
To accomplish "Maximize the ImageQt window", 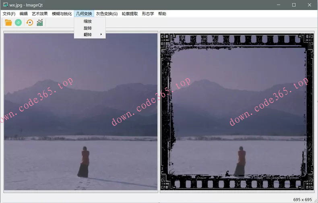I will [x=294, y=5].
